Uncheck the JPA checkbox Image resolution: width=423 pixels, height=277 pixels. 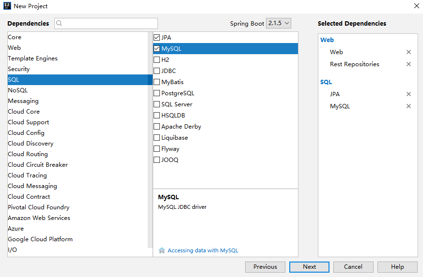pos(157,37)
